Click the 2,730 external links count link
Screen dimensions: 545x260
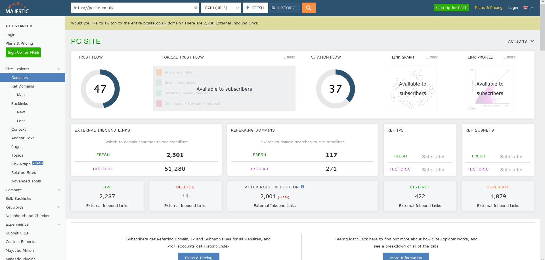[x=209, y=23]
